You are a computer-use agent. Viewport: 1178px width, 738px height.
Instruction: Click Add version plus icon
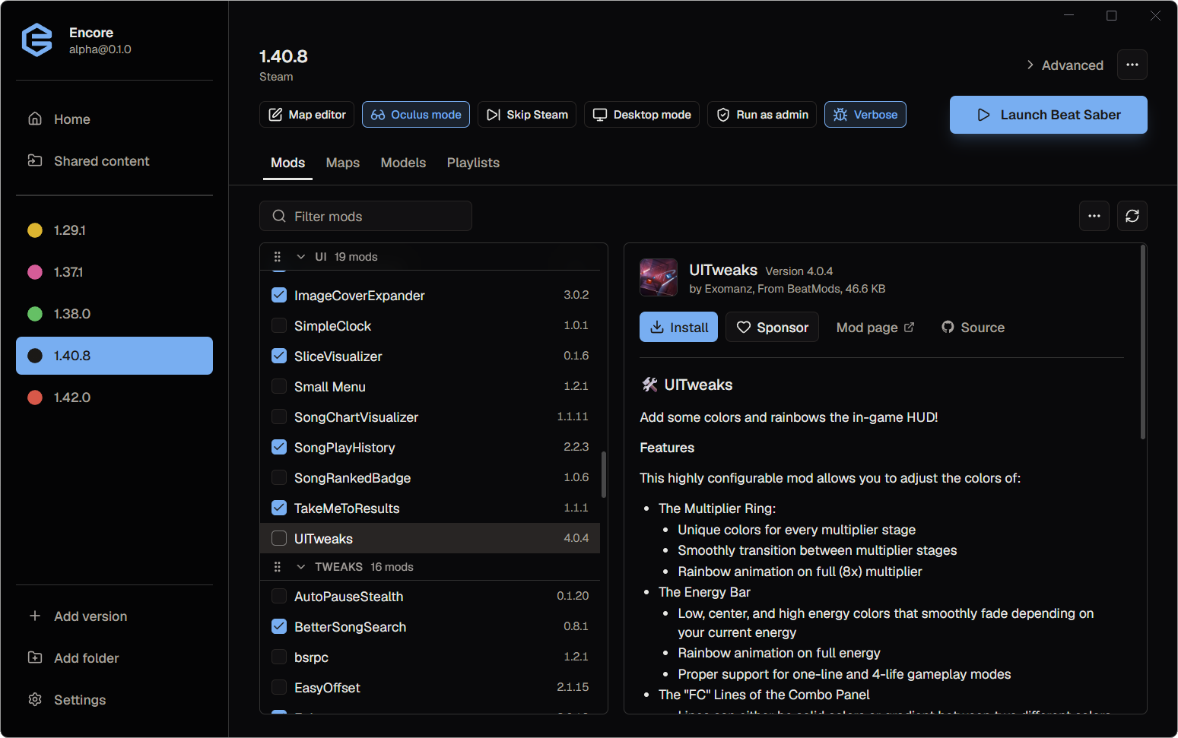click(35, 616)
